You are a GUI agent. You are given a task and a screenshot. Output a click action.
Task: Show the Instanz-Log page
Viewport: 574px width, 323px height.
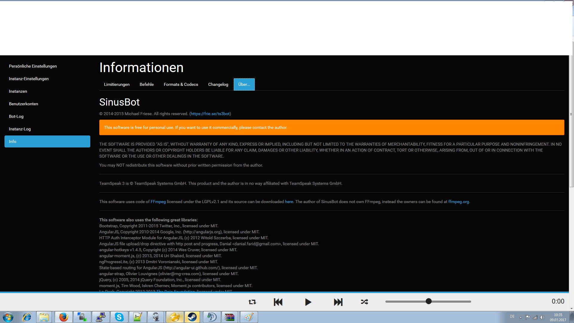(47, 129)
